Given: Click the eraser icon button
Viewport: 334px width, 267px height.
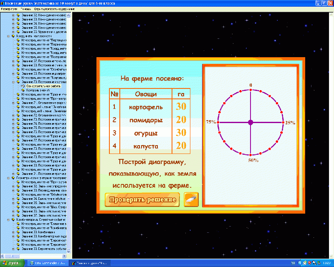Looking at the screenshot, I should pos(191,199).
